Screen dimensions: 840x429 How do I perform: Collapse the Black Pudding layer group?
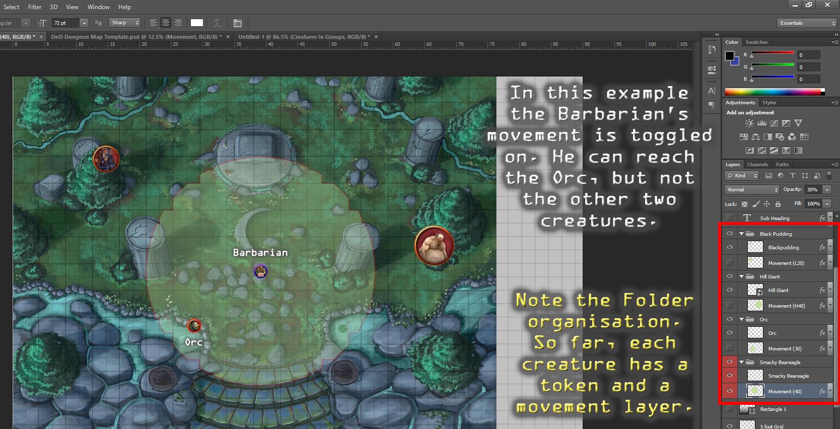(741, 234)
